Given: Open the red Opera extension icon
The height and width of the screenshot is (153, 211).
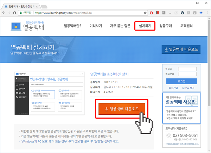Looking at the screenshot, I should tap(151, 13).
